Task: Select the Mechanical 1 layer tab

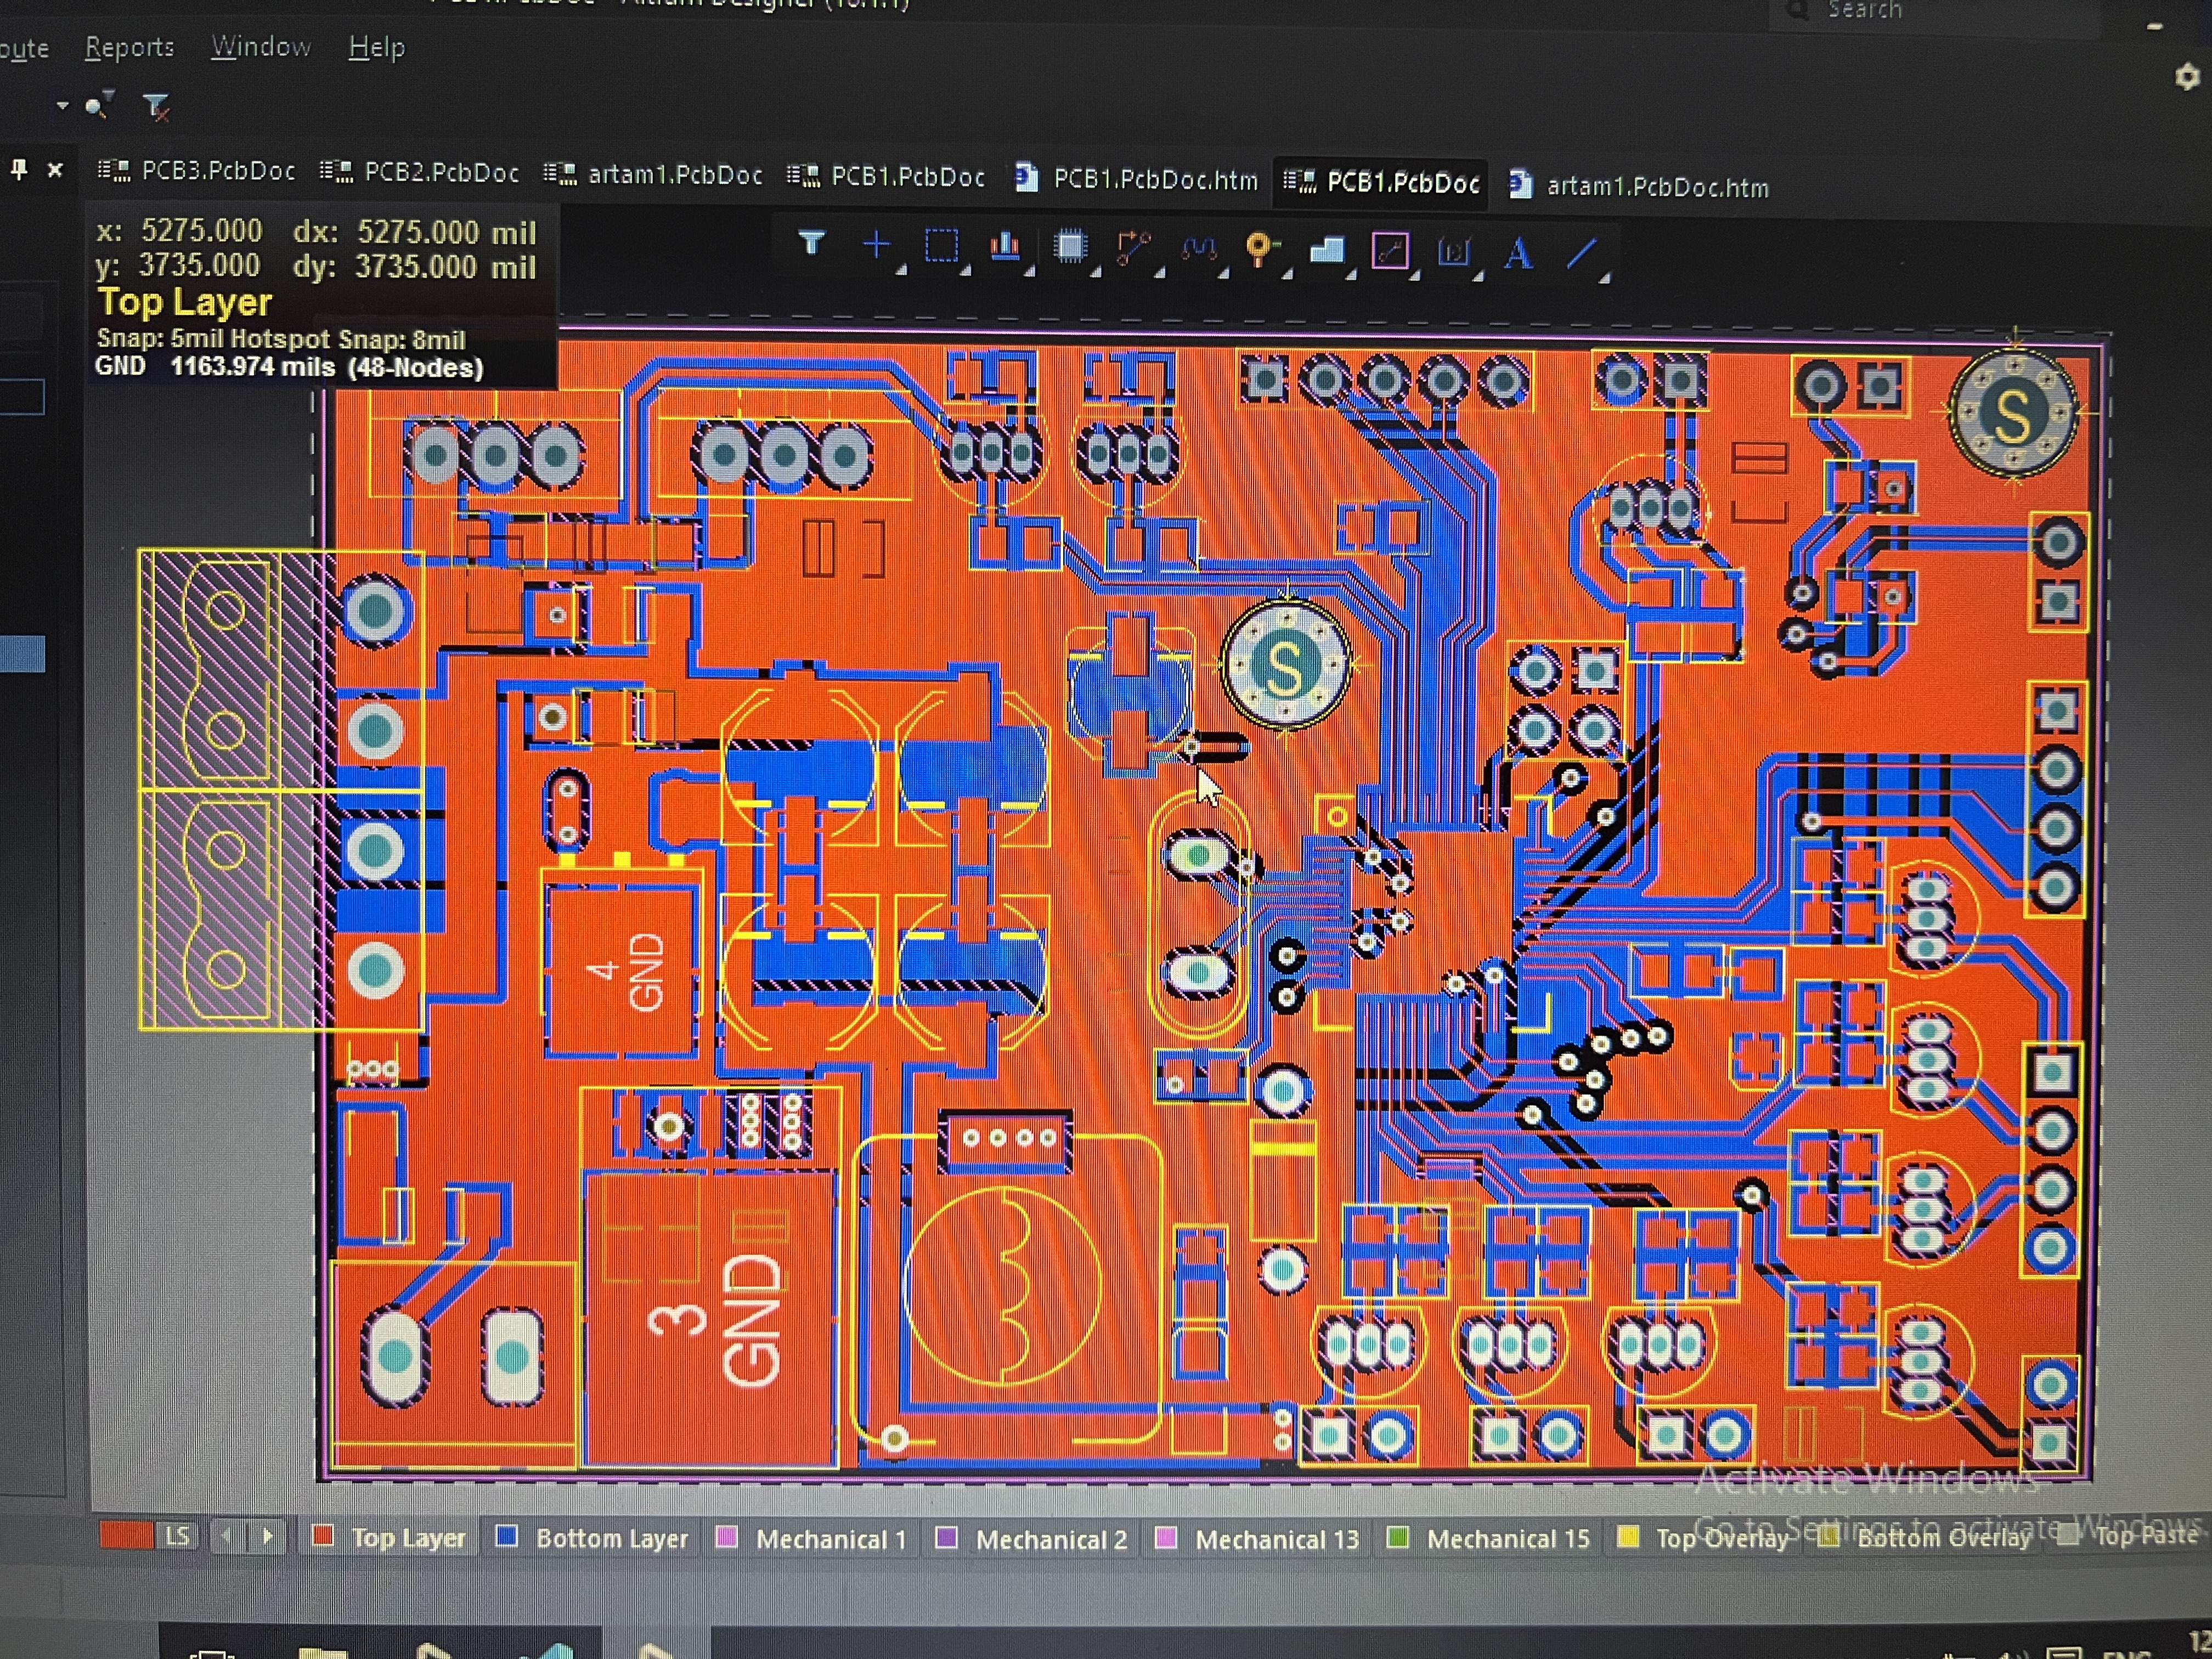Action: click(x=812, y=1539)
